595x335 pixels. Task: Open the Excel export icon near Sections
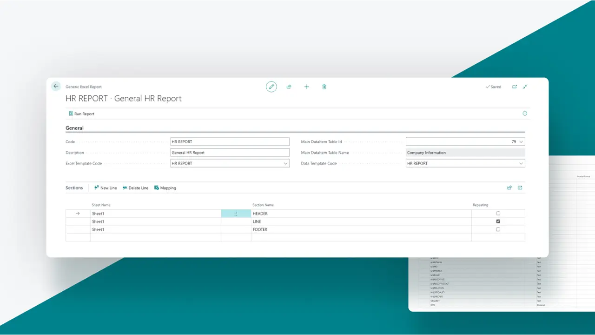(x=519, y=188)
